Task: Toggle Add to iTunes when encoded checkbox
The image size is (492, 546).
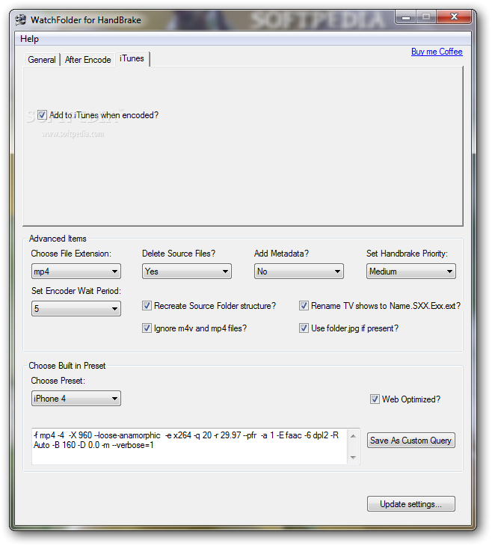Action: pos(42,115)
